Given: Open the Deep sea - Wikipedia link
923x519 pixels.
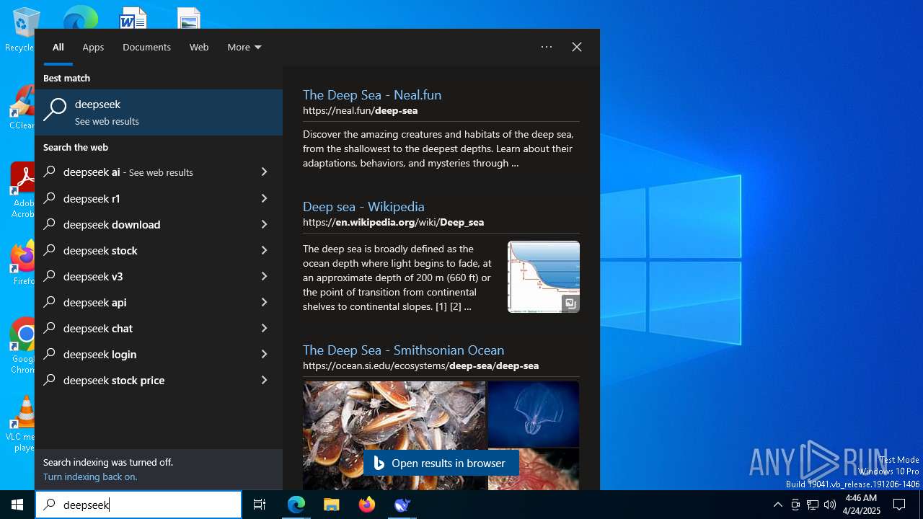Looking at the screenshot, I should point(363,206).
